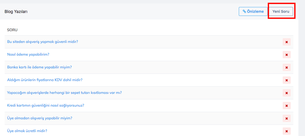The width and height of the screenshot is (305, 136).
Task: Open 'Bu siteden alışveriş yapmak güvenli midir?'
Action: pyautogui.click(x=43, y=42)
